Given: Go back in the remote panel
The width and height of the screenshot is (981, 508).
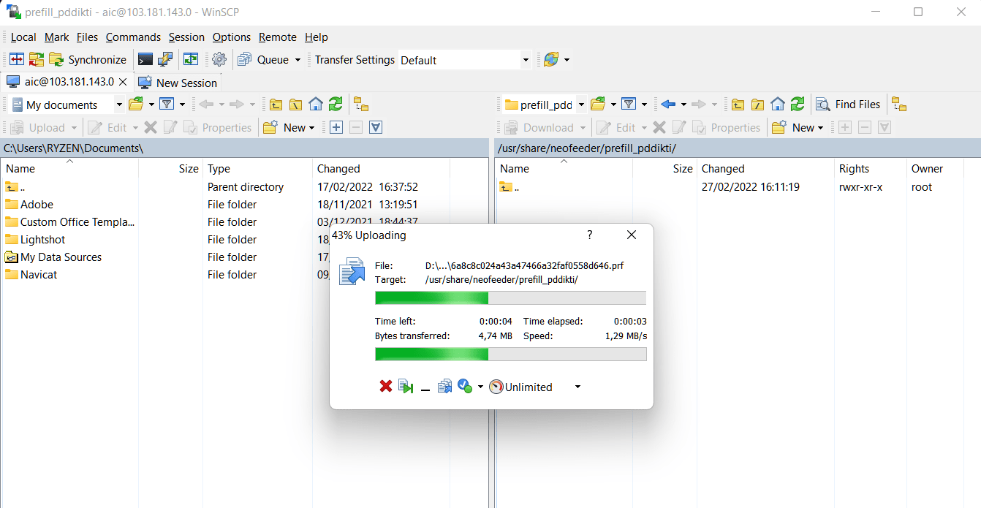Looking at the screenshot, I should (x=667, y=105).
